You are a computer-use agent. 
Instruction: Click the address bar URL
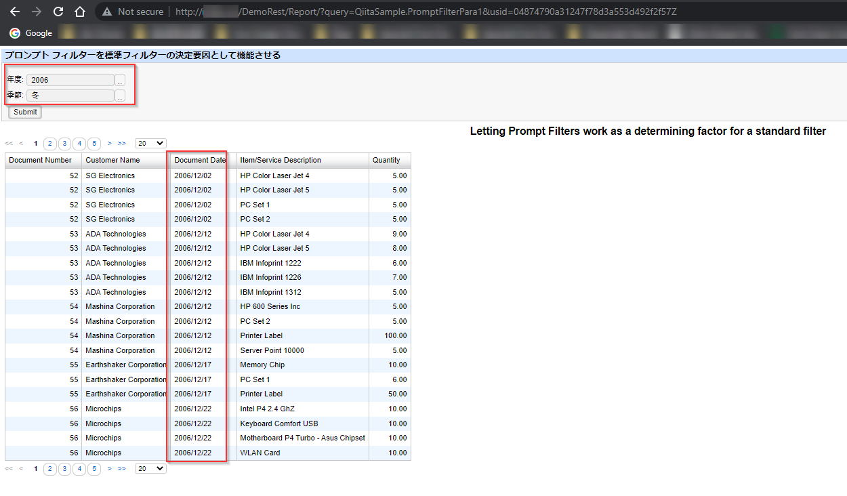(x=426, y=12)
